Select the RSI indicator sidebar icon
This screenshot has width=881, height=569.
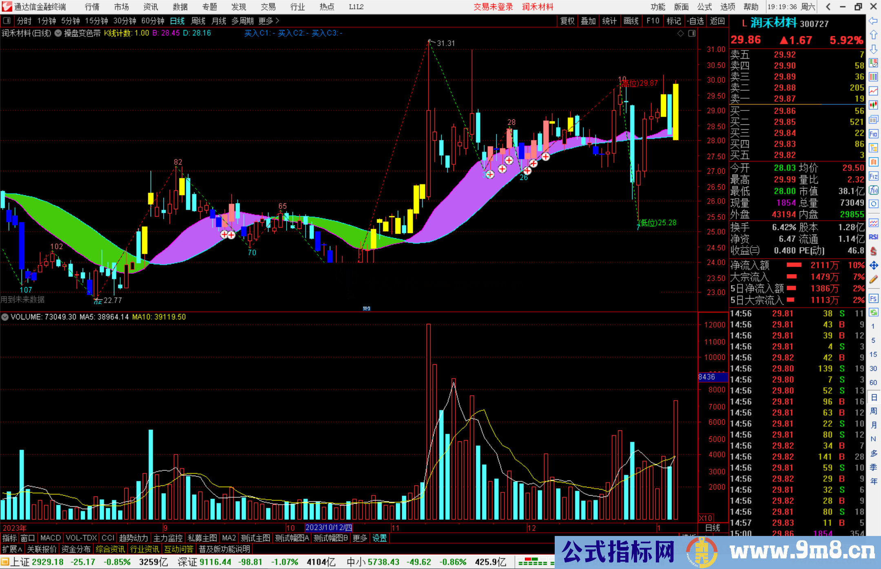[x=873, y=237]
